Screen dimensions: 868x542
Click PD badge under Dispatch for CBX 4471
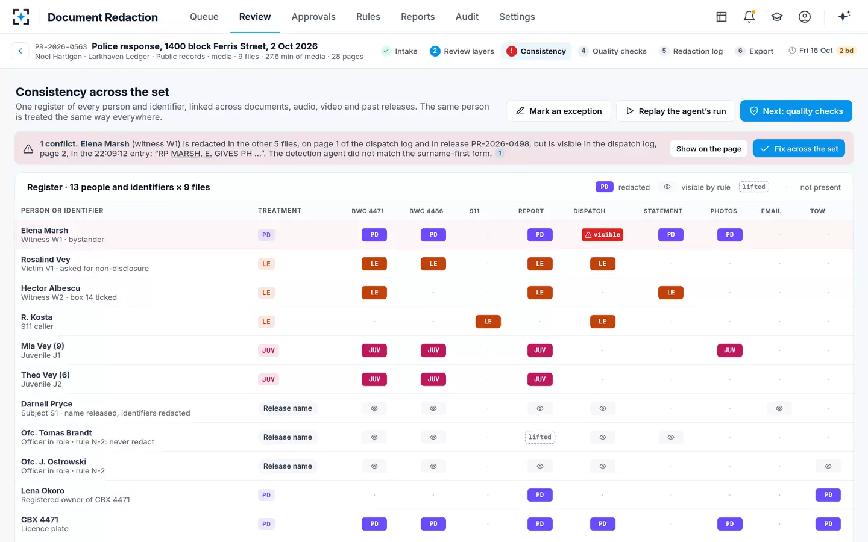602,524
